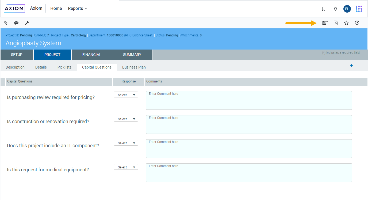This screenshot has width=368, height=200.
Task: Click the blue plus icon
Action: tap(351, 65)
